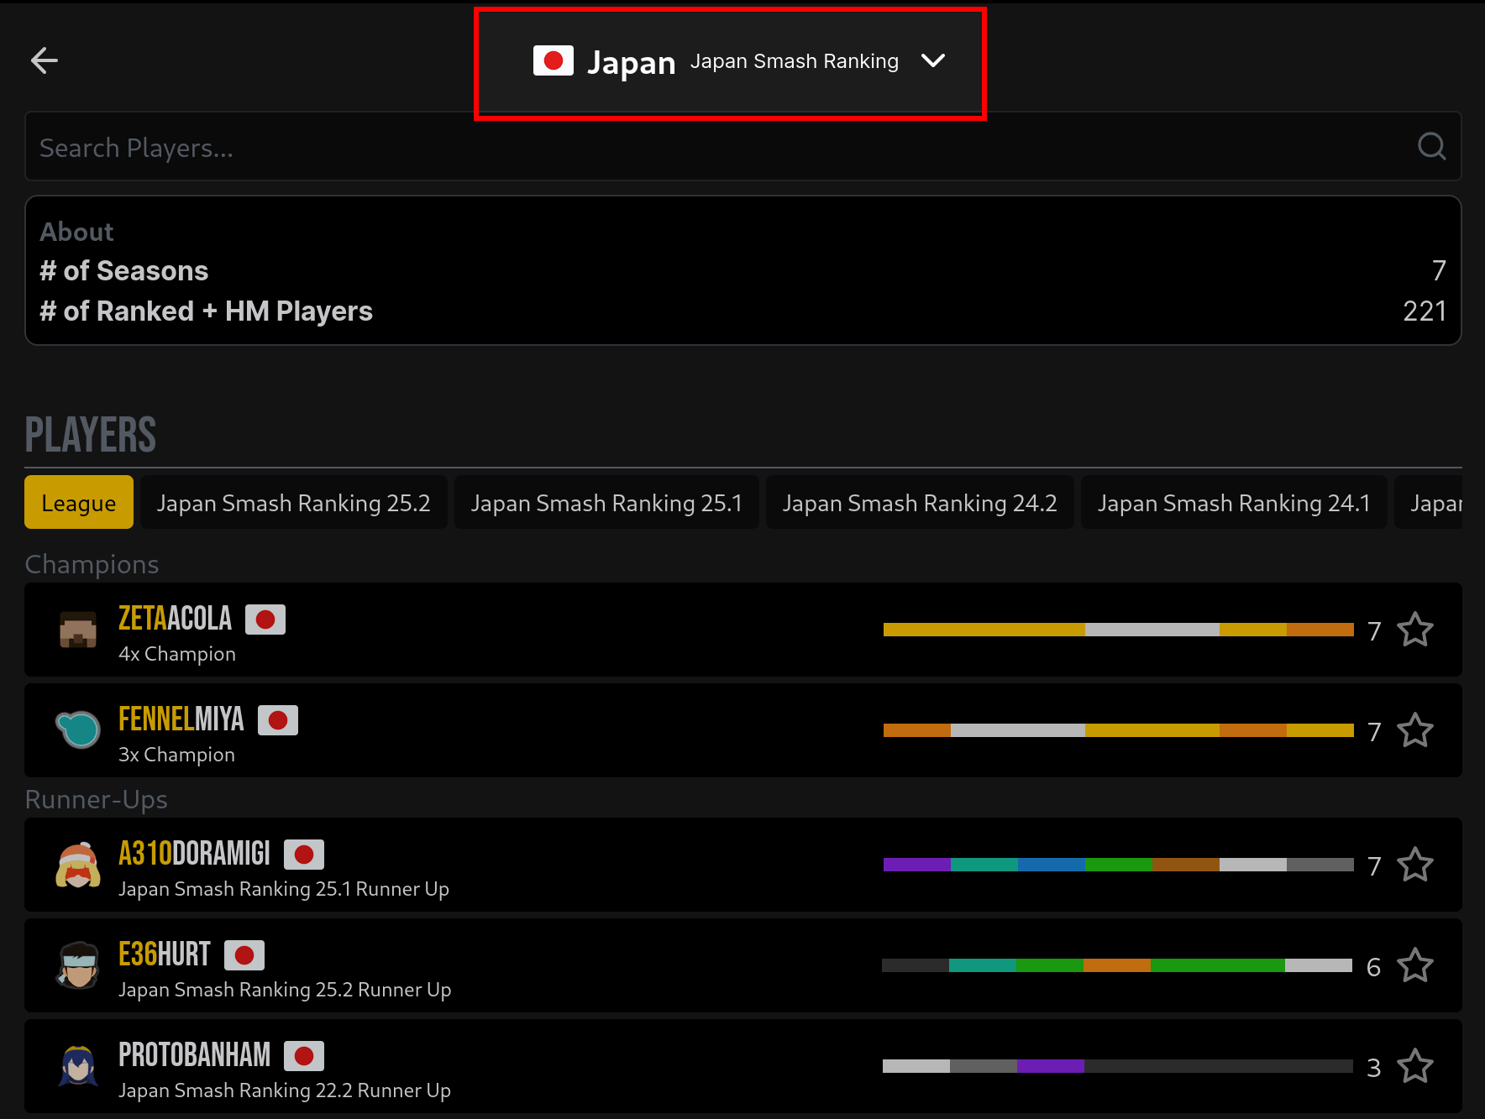Click the search magnifier icon

(x=1431, y=147)
